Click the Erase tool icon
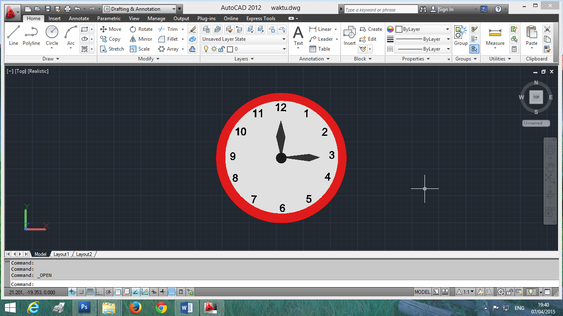Screen dimensions: 563x316 (x=192, y=29)
